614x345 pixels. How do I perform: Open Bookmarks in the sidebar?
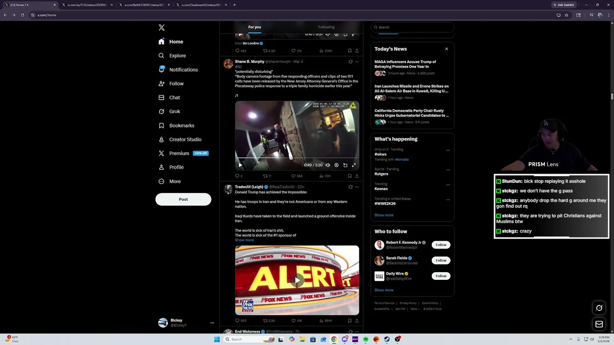177,126
